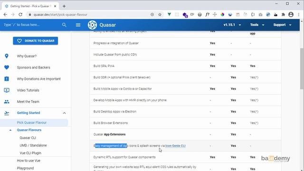Open How to use Vue page
The height and width of the screenshot is (171, 304).
pyautogui.click(x=28, y=161)
